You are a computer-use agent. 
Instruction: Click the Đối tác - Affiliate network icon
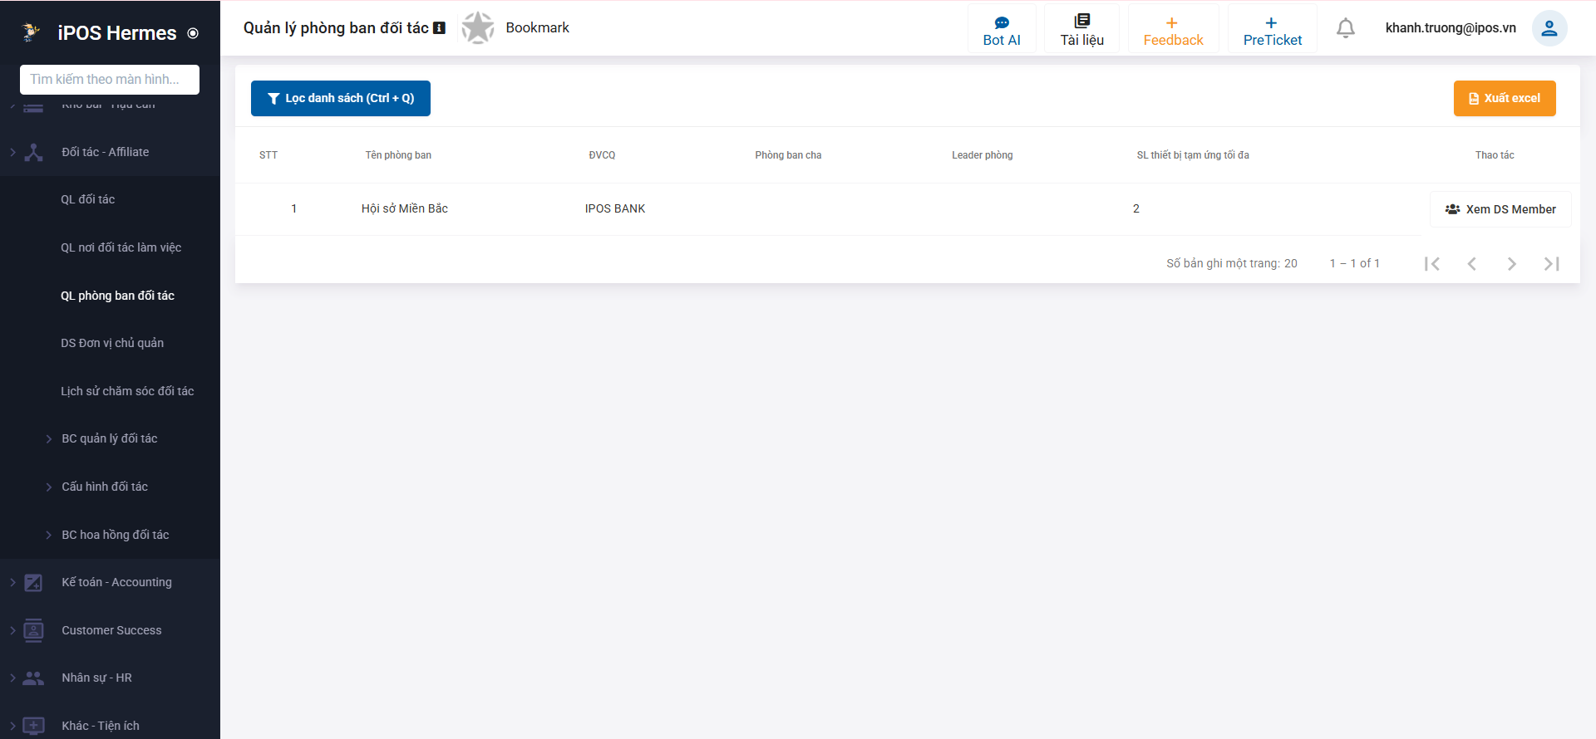[33, 152]
